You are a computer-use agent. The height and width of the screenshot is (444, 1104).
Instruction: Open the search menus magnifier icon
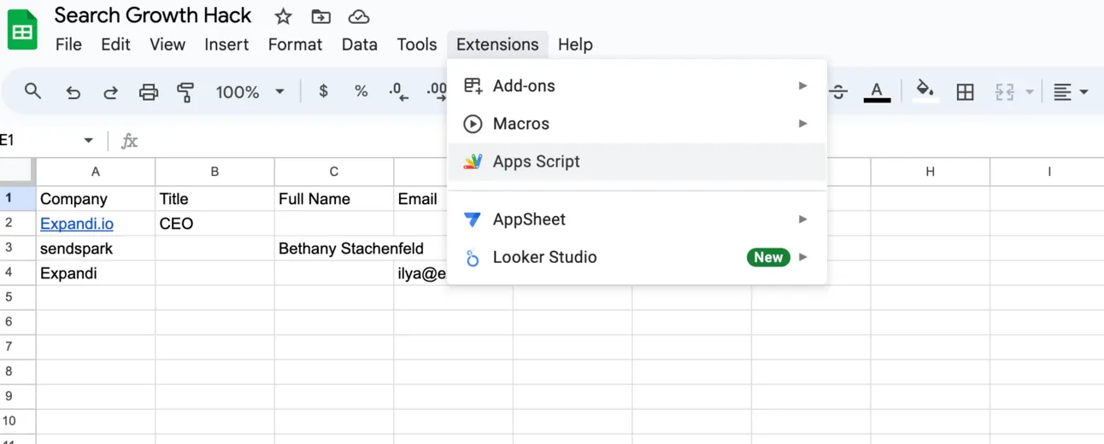pos(33,91)
